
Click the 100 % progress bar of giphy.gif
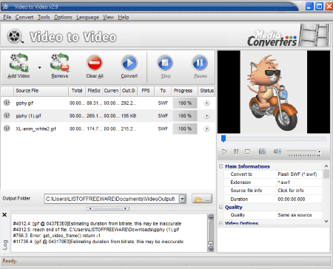coord(185,103)
